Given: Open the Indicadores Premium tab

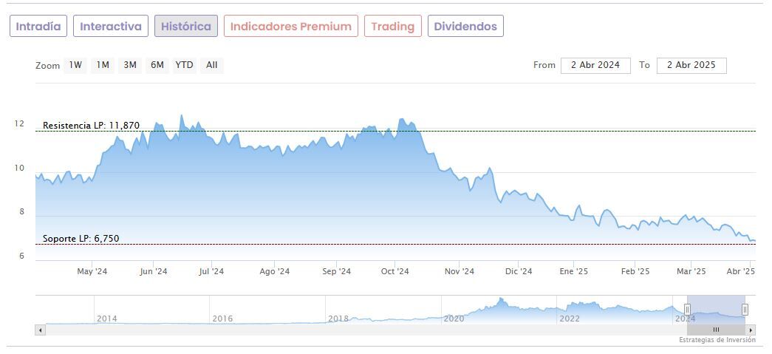Looking at the screenshot, I should [291, 27].
